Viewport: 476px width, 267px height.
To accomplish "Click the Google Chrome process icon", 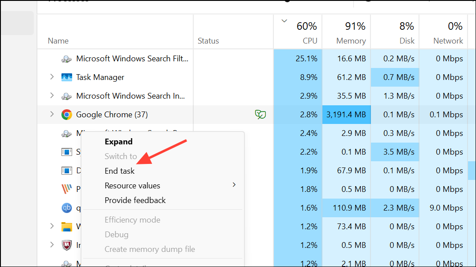I will 67,114.
